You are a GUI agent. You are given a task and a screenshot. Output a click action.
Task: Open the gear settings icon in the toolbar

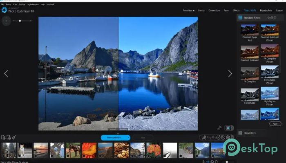click(x=228, y=138)
